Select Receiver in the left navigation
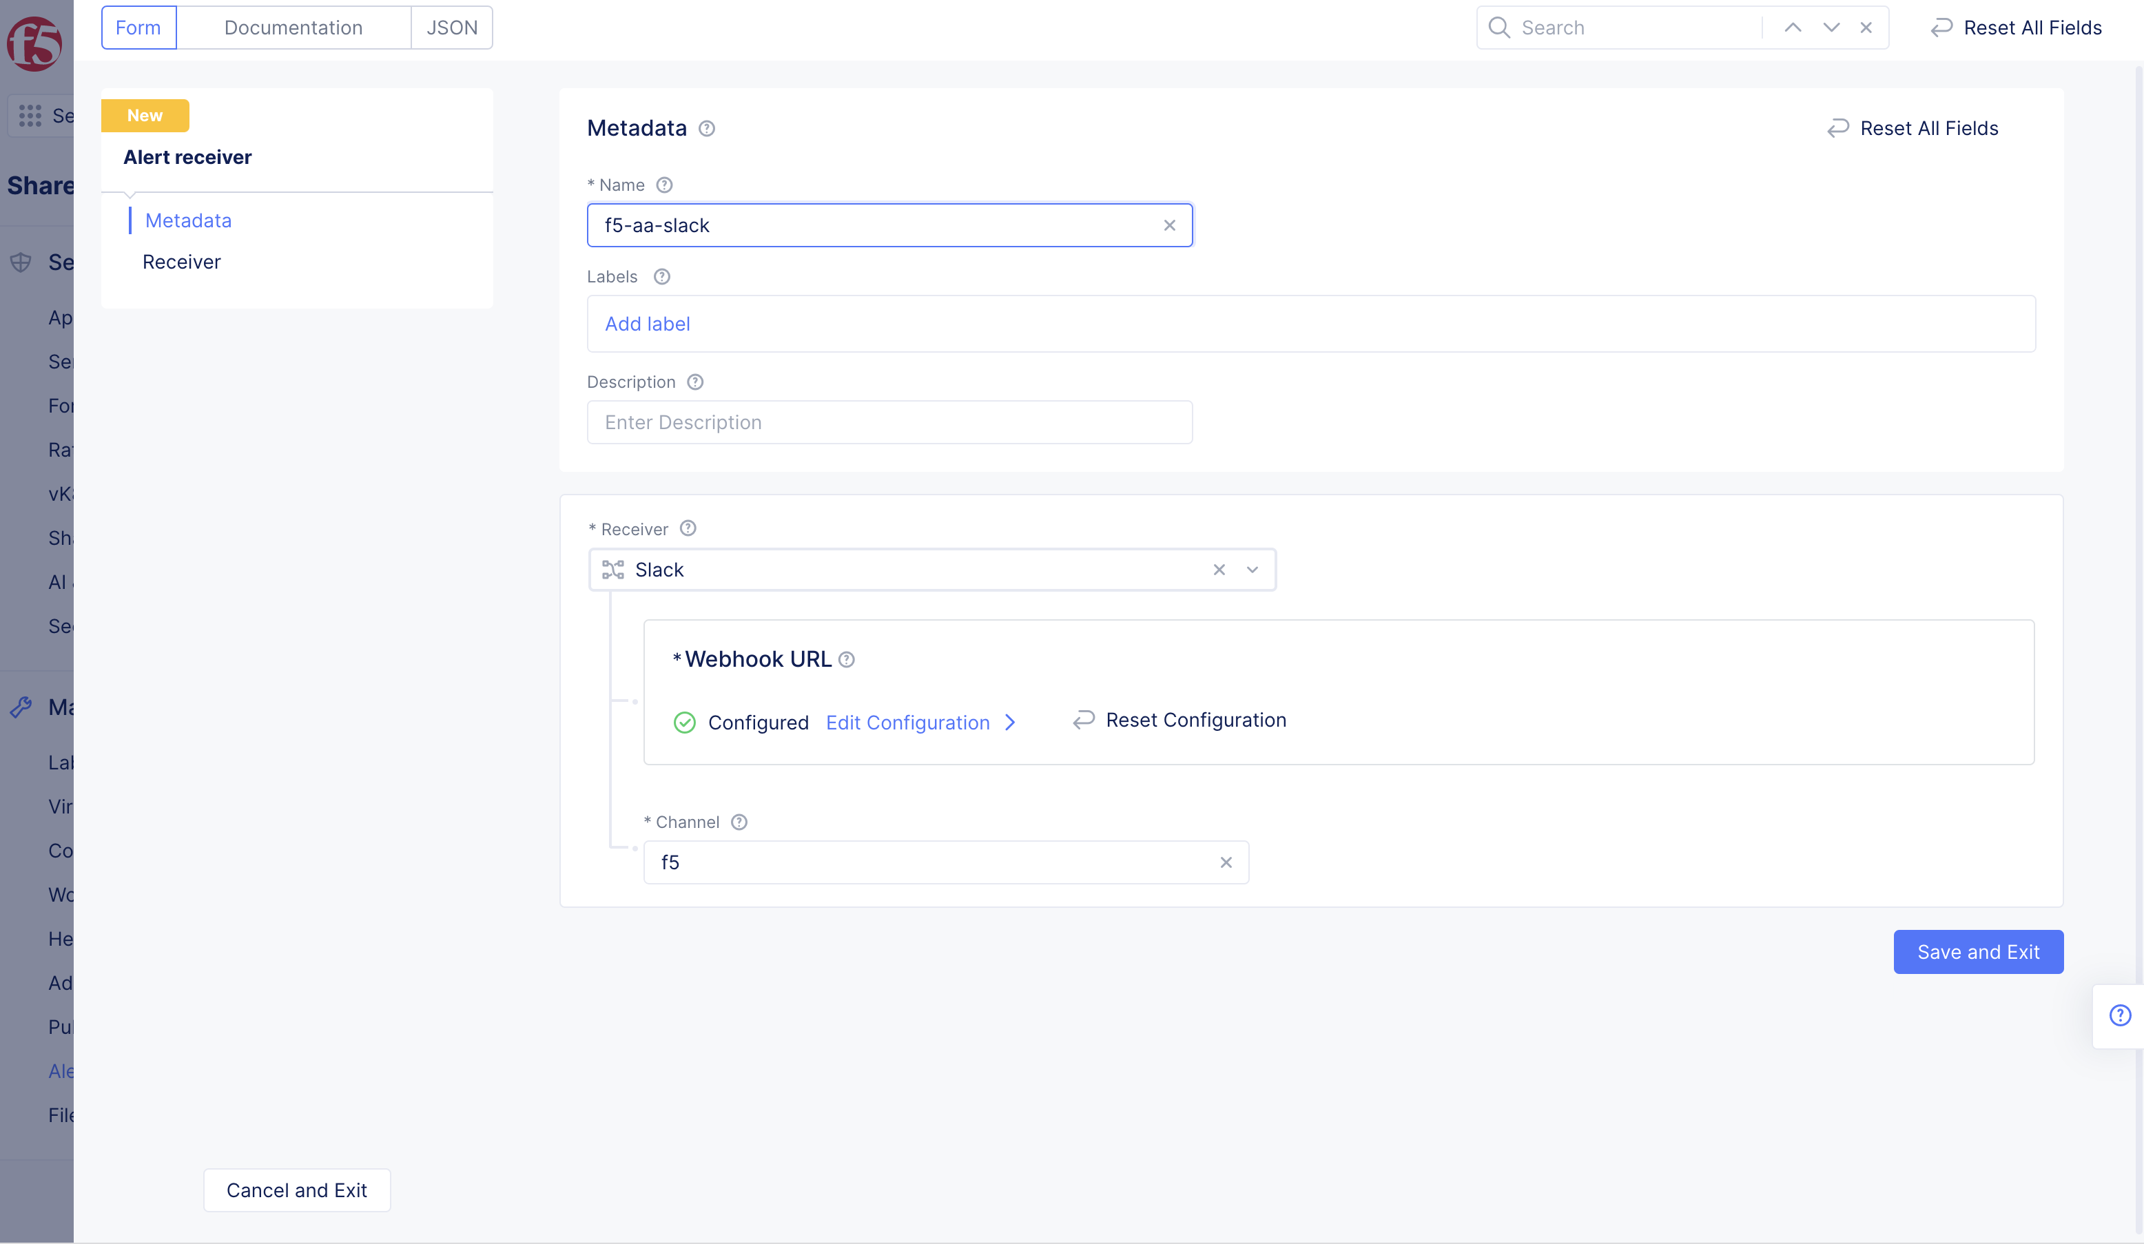Image resolution: width=2144 pixels, height=1244 pixels. coord(181,262)
